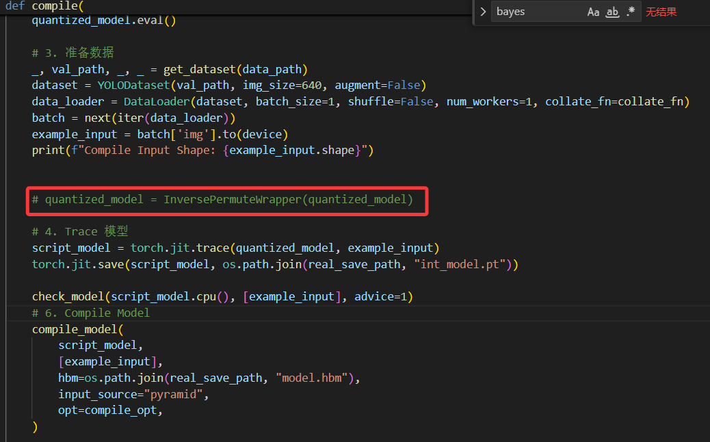Image resolution: width=710 pixels, height=442 pixels.
Task: Toggle Match Case in find widget
Action: pos(593,12)
